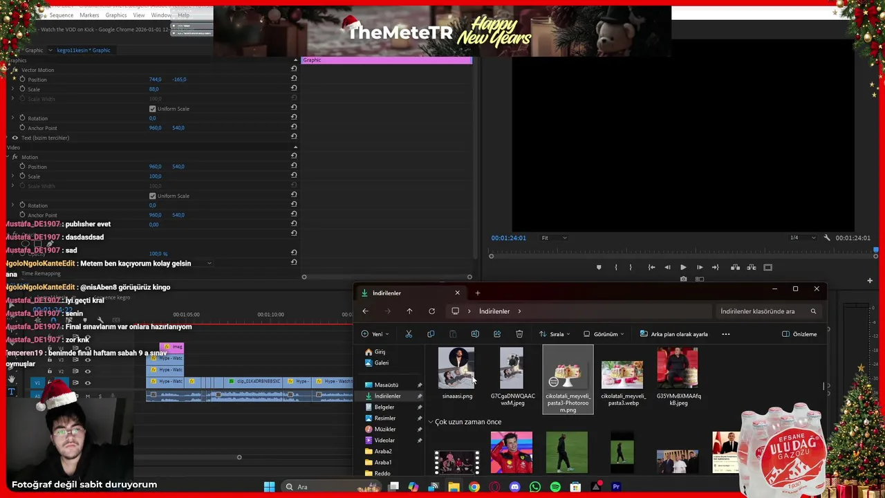Click Arka plan olarak ayarla button
This screenshot has width=885, height=498.
click(673, 334)
